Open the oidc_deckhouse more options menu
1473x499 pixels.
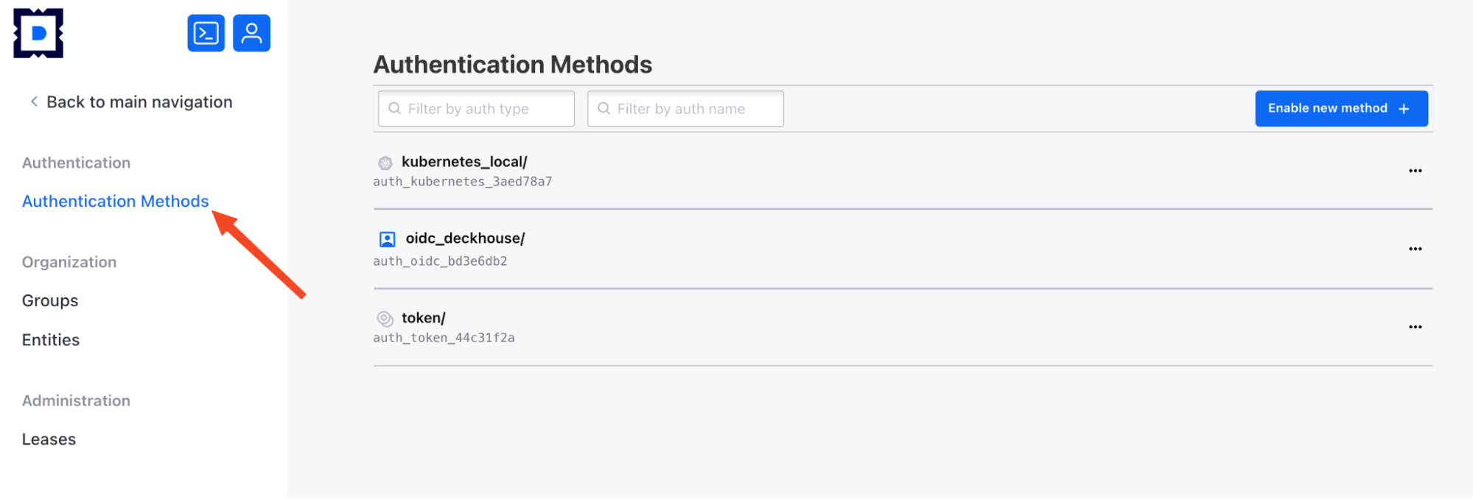click(x=1415, y=249)
